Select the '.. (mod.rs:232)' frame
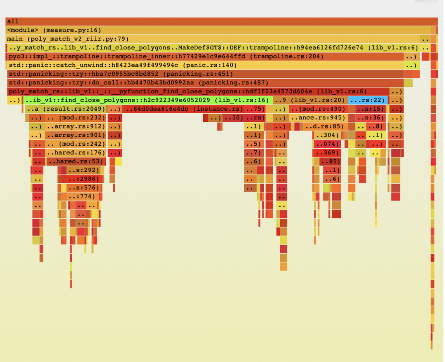This screenshot has width=445, height=362. 75,118
